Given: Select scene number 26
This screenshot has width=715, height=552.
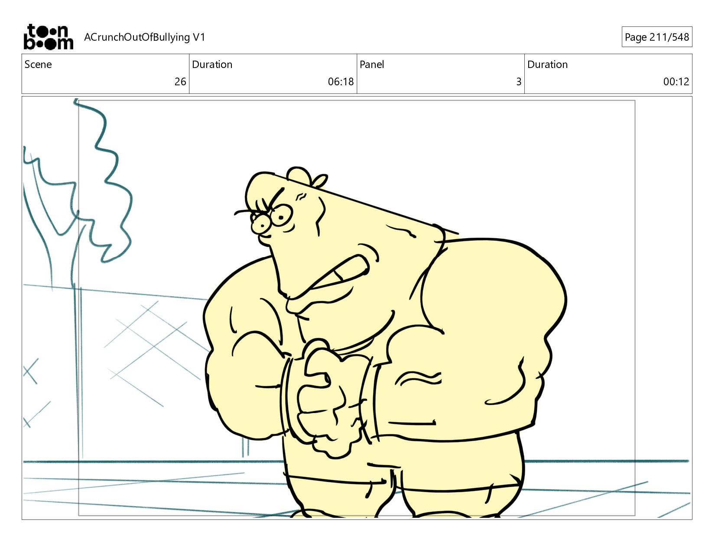Looking at the screenshot, I should coord(180,82).
